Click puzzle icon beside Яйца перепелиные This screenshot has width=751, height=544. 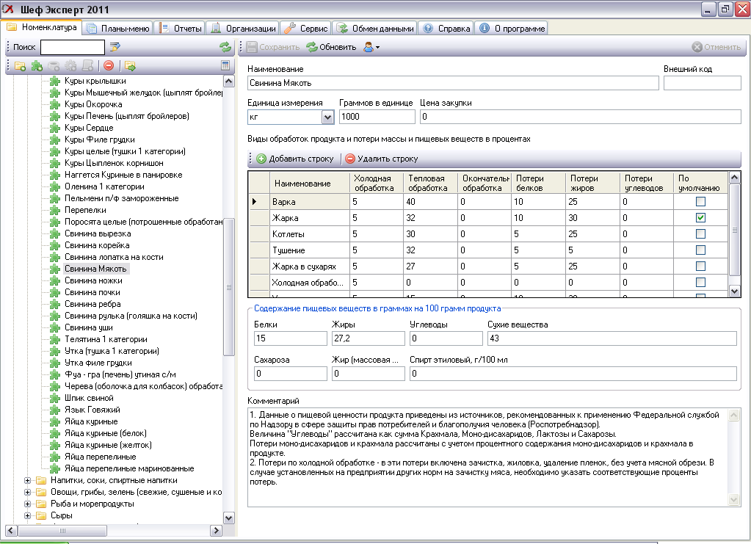tap(56, 457)
